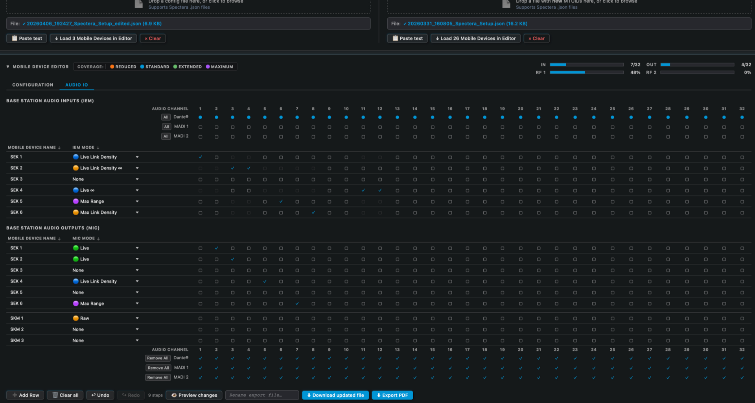755x403 pixels.
Task: Click All button for MADI 2 inputs
Action: click(166, 136)
